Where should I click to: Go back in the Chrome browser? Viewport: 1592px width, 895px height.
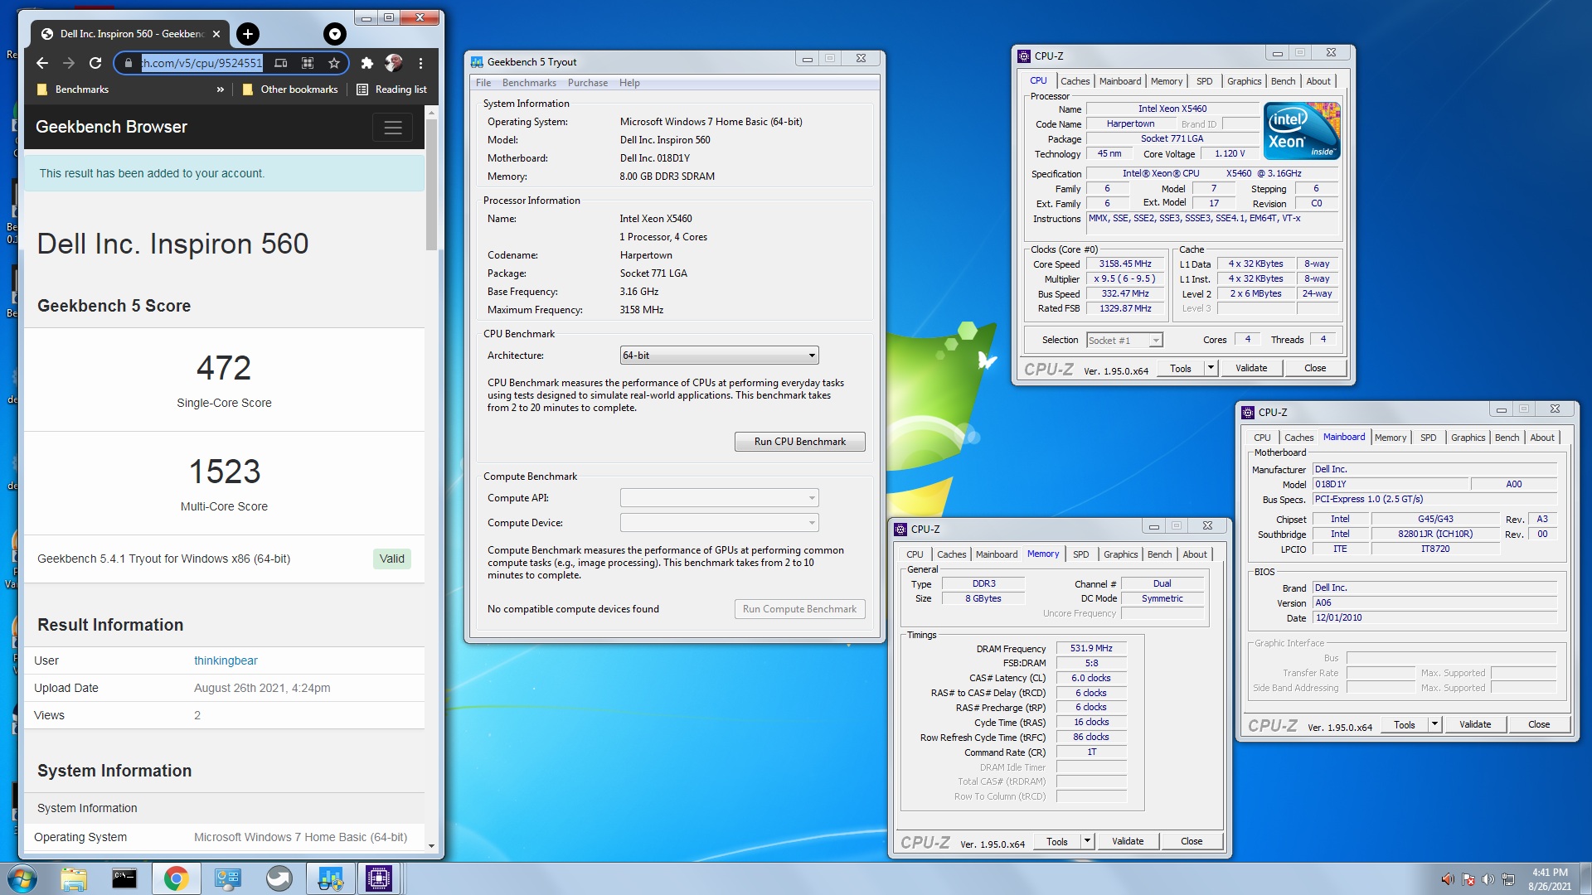(x=42, y=63)
